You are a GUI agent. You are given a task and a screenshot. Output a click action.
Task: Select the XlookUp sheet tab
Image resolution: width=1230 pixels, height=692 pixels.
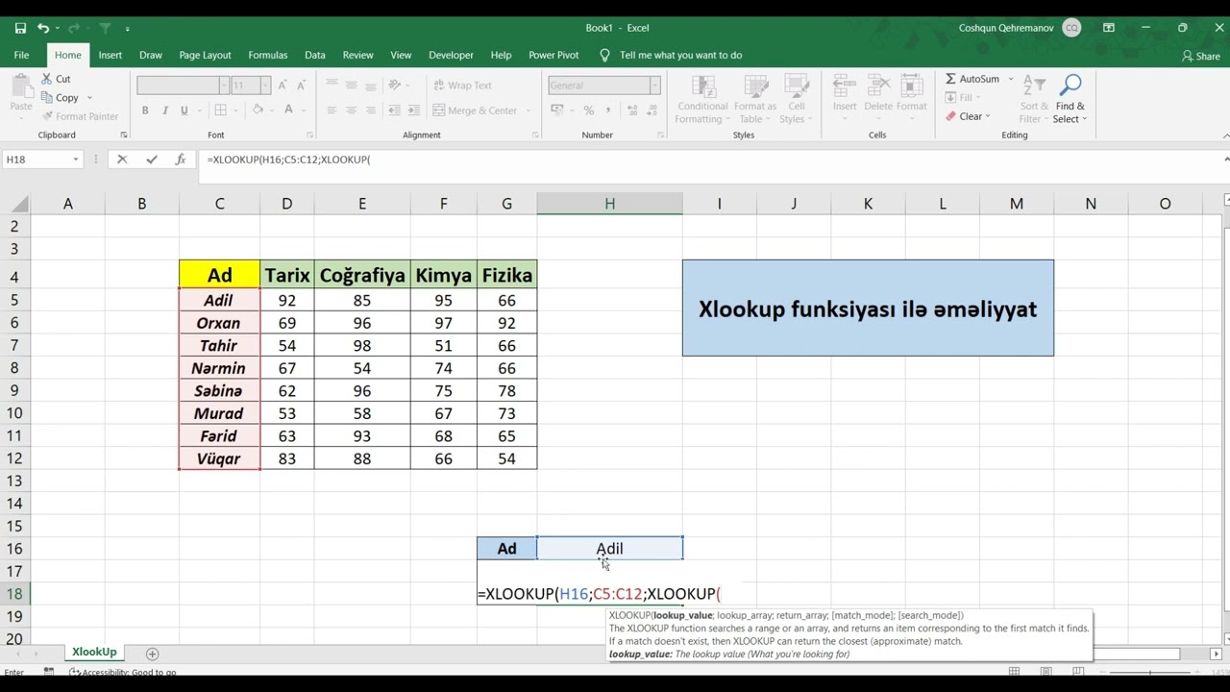click(x=94, y=652)
